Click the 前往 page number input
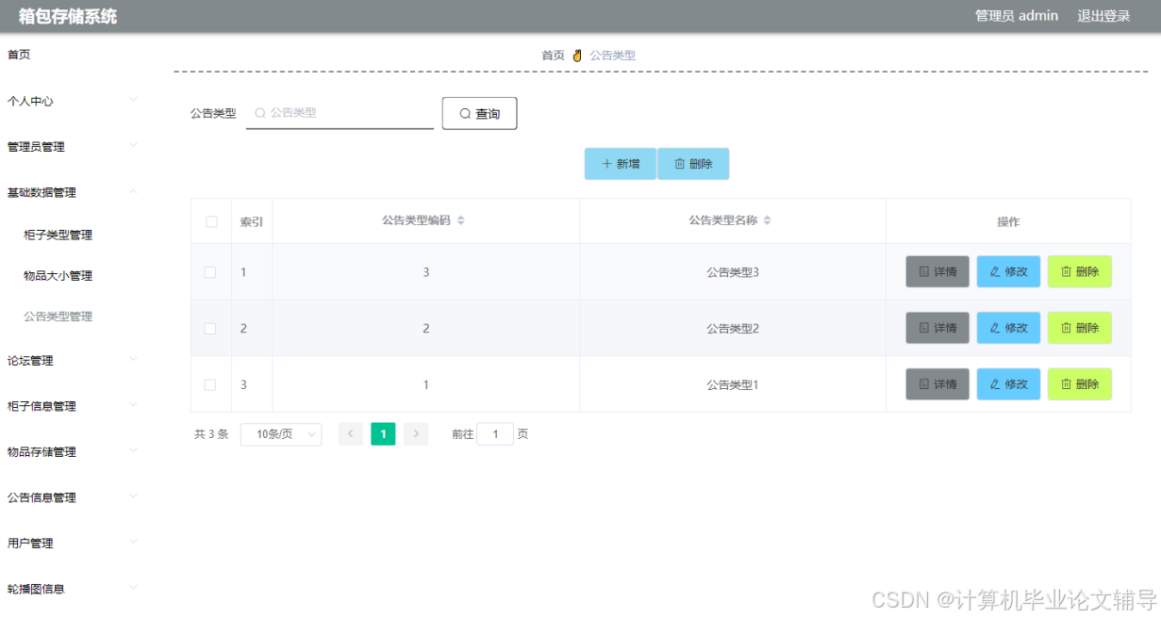 click(x=495, y=434)
